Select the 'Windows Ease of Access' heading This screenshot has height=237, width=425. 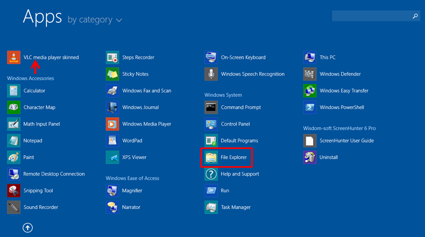[132, 178]
